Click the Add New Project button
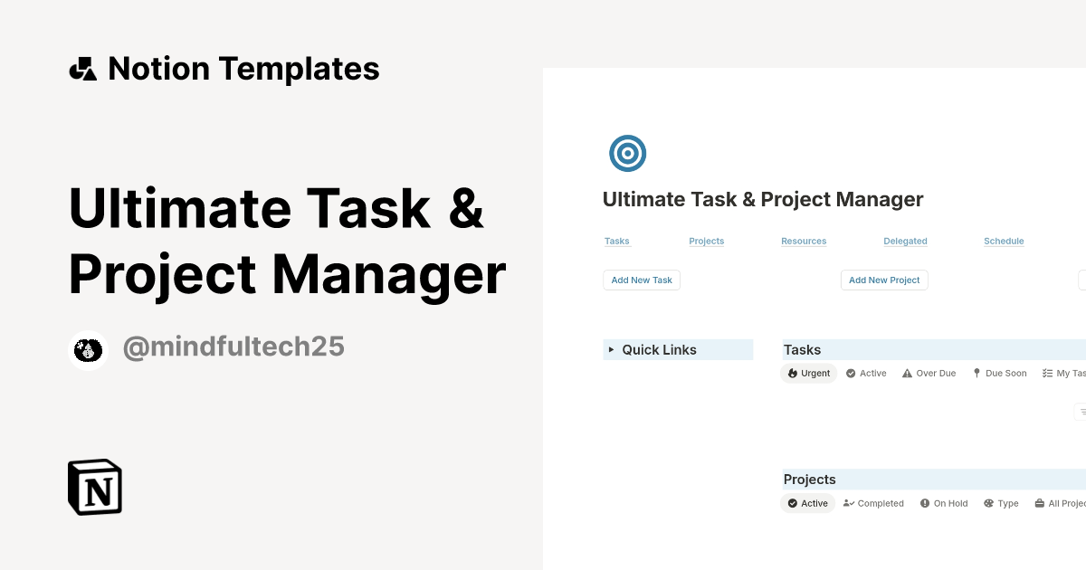1086x570 pixels. [x=884, y=280]
